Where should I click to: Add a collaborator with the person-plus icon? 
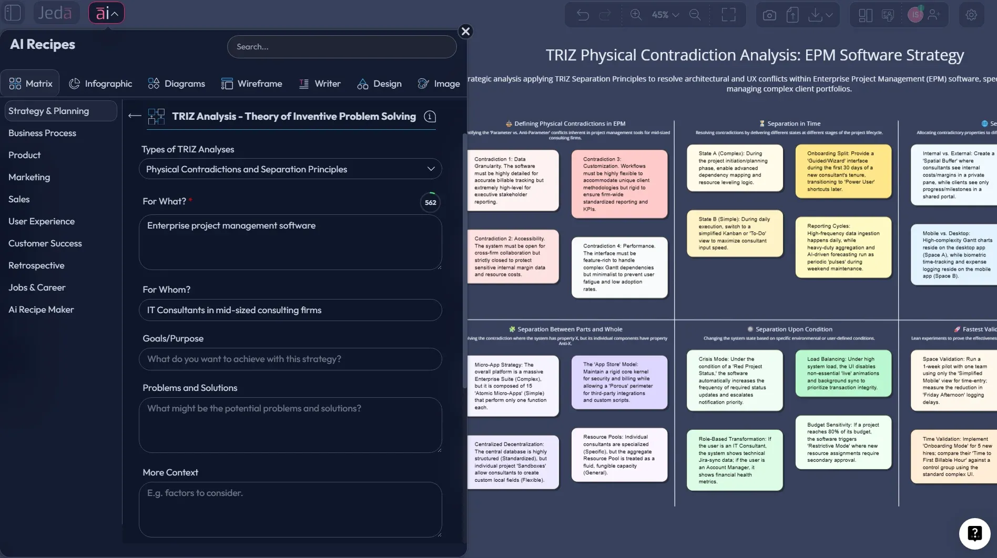coord(934,14)
